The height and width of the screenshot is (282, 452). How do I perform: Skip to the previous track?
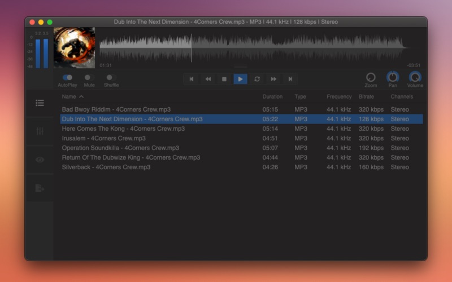click(192, 79)
